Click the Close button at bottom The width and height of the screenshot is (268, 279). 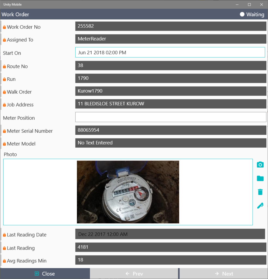click(x=45, y=274)
